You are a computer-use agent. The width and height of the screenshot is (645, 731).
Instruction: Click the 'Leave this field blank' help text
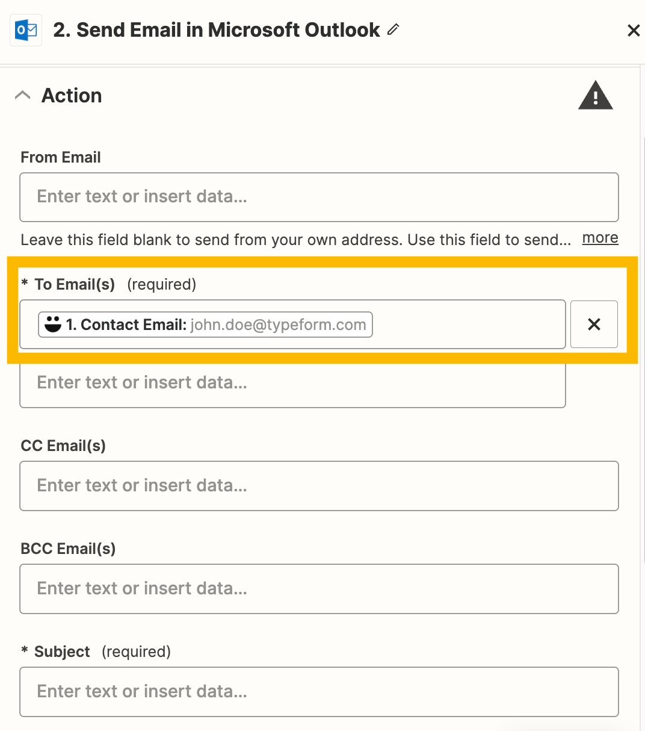(x=295, y=240)
